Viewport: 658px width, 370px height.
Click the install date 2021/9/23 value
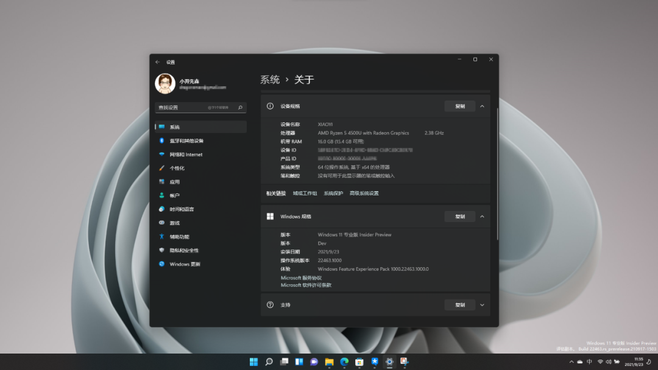(328, 252)
